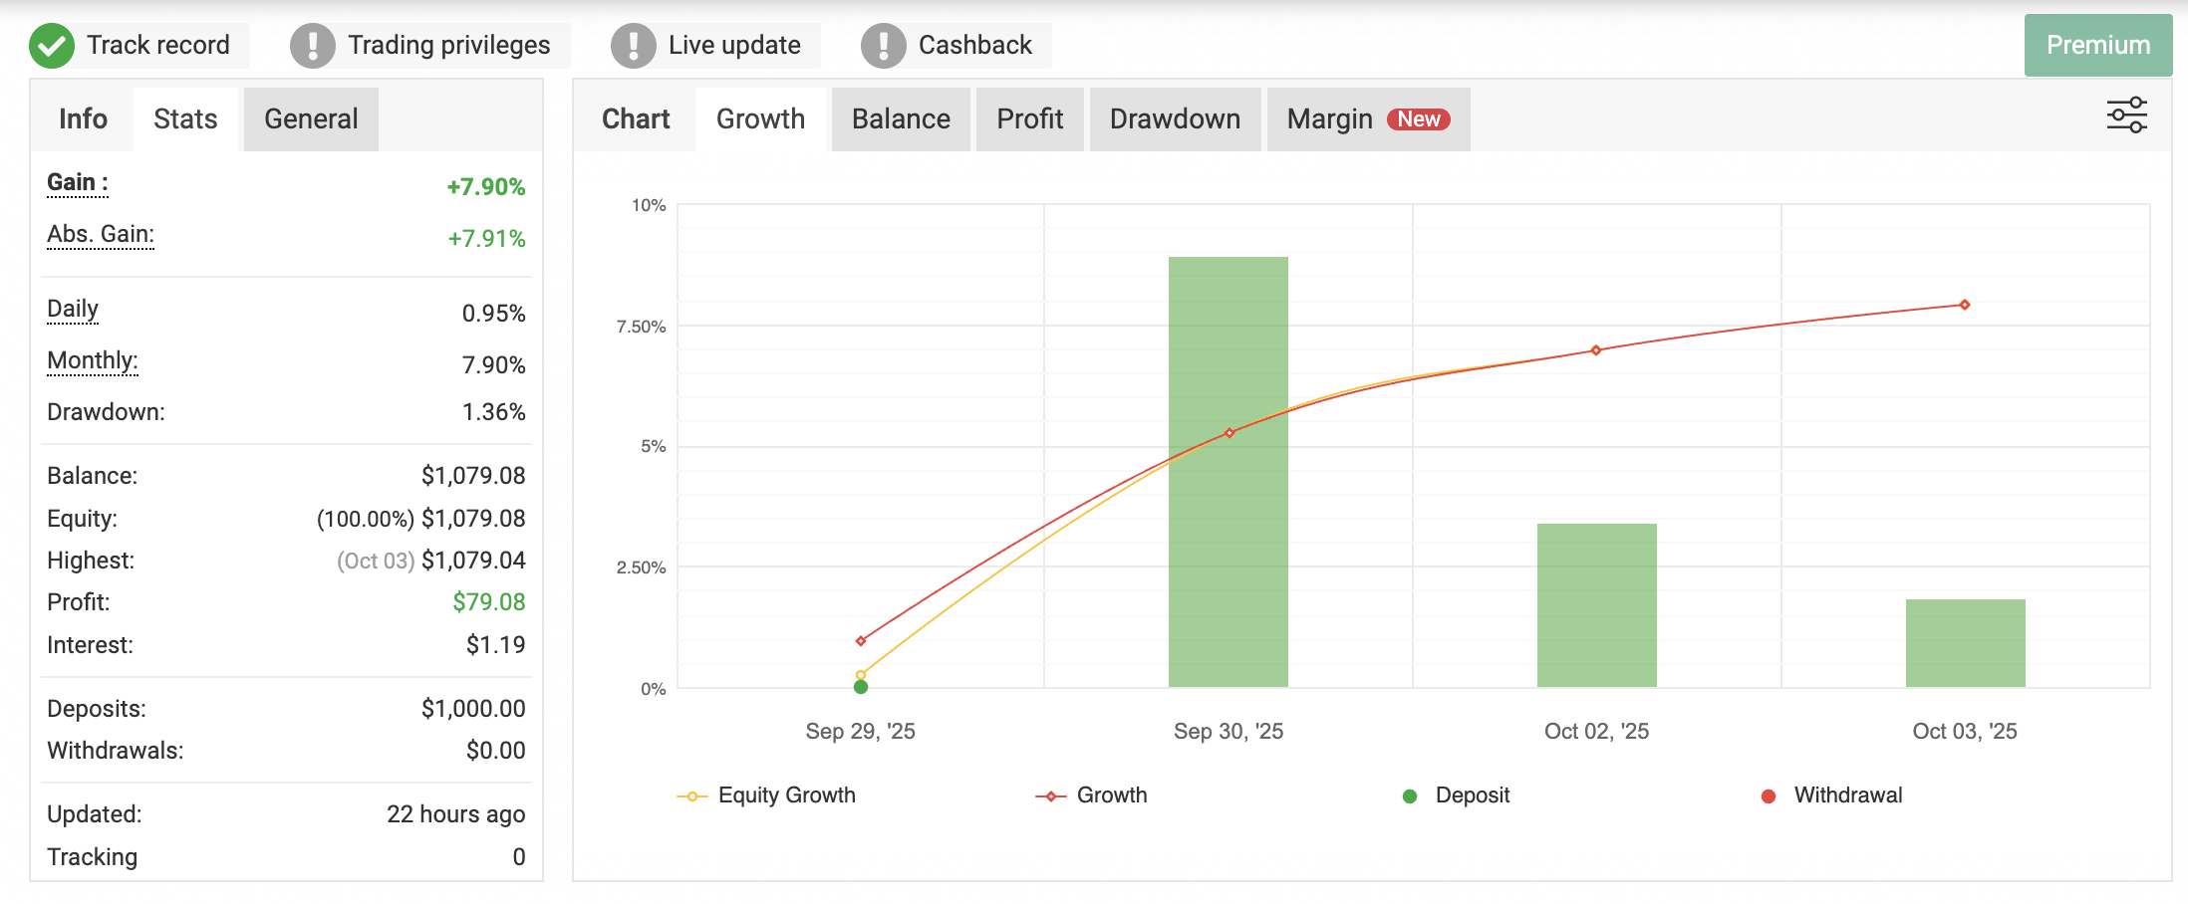Click the Oct 03 Growth data point
Screen dimensions: 2188x904
[1965, 305]
